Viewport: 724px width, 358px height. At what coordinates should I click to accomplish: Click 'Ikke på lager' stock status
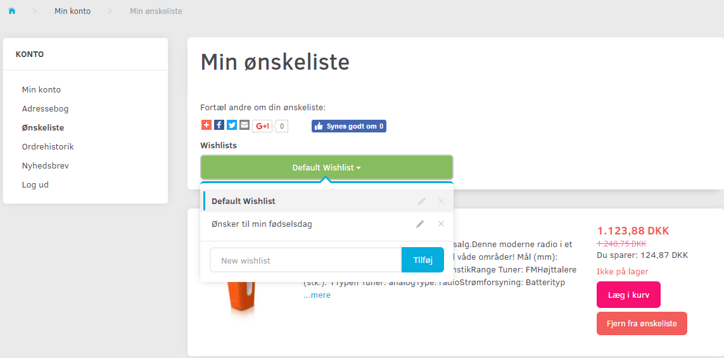coord(623,272)
